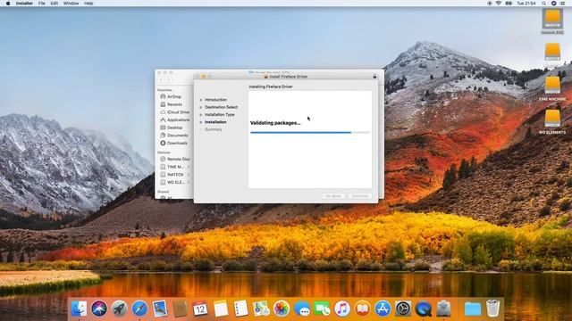Open Launchpad rocket icon in Dock
Screen dimensions: 572x321
click(x=119, y=309)
